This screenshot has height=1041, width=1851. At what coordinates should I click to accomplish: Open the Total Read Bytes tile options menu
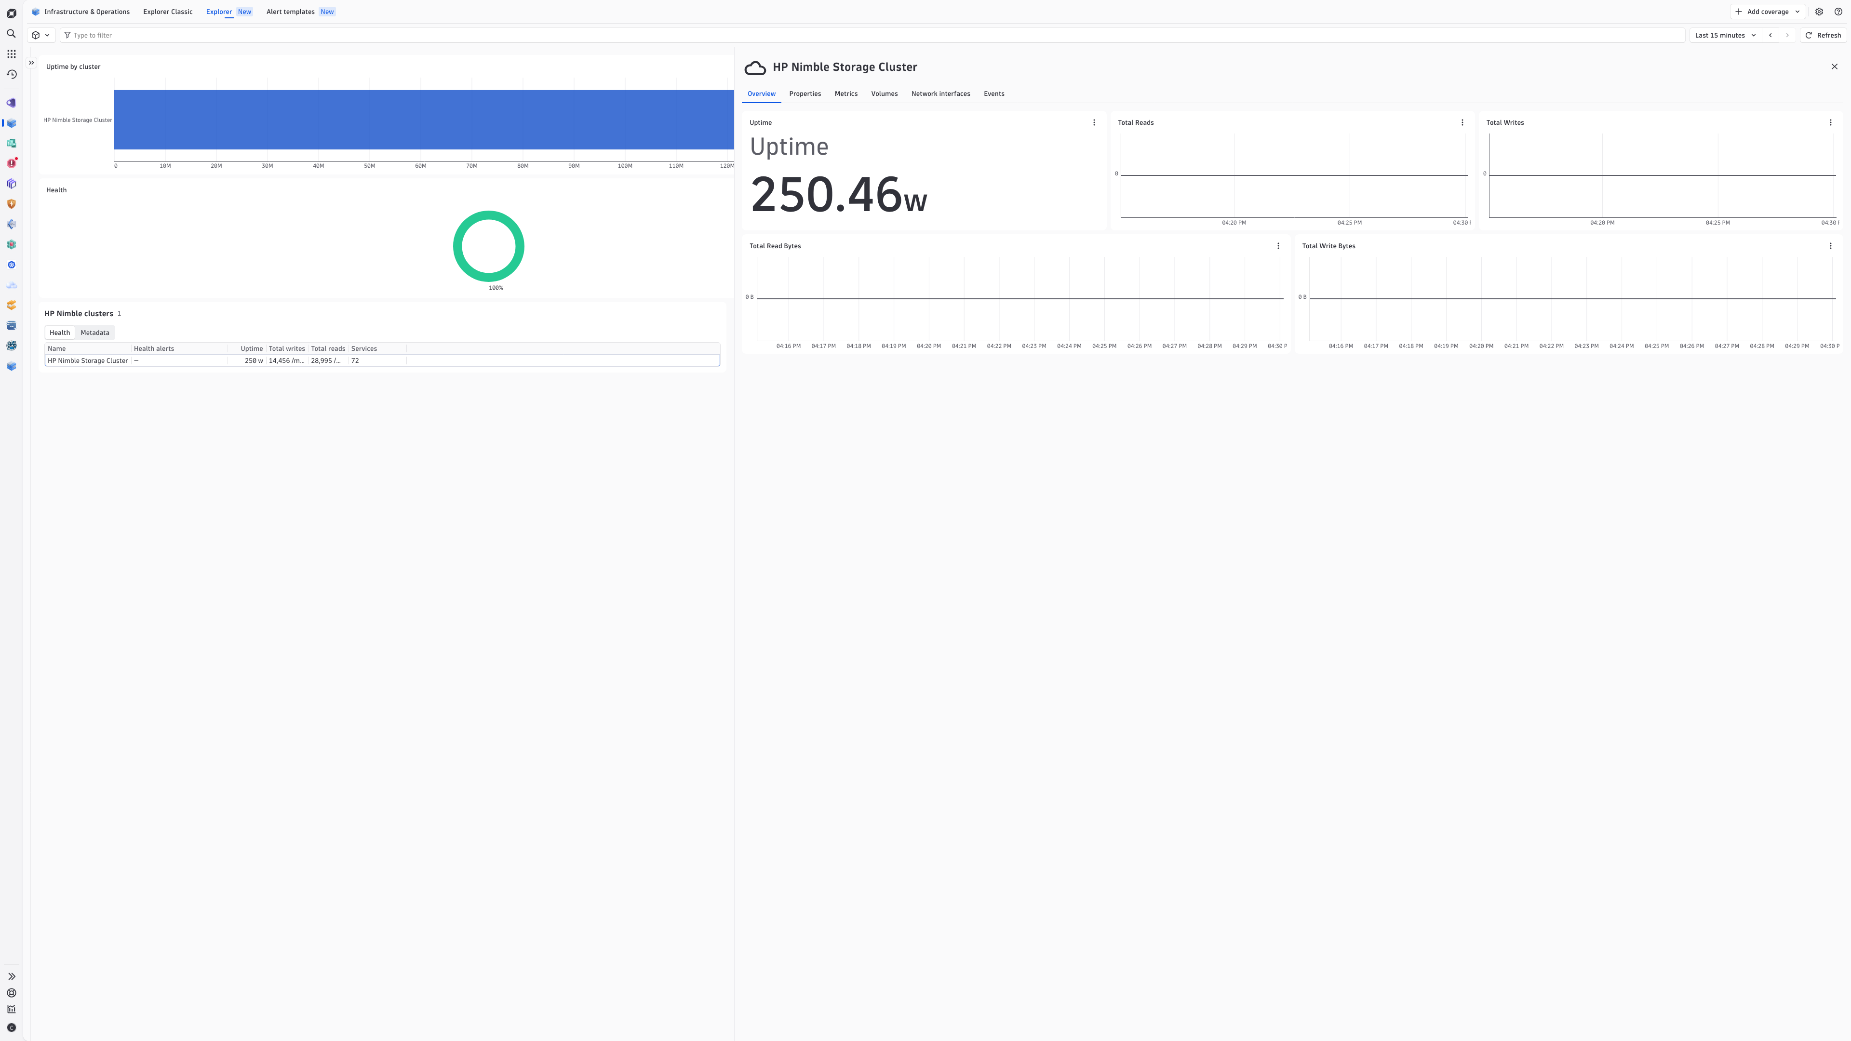click(x=1278, y=246)
